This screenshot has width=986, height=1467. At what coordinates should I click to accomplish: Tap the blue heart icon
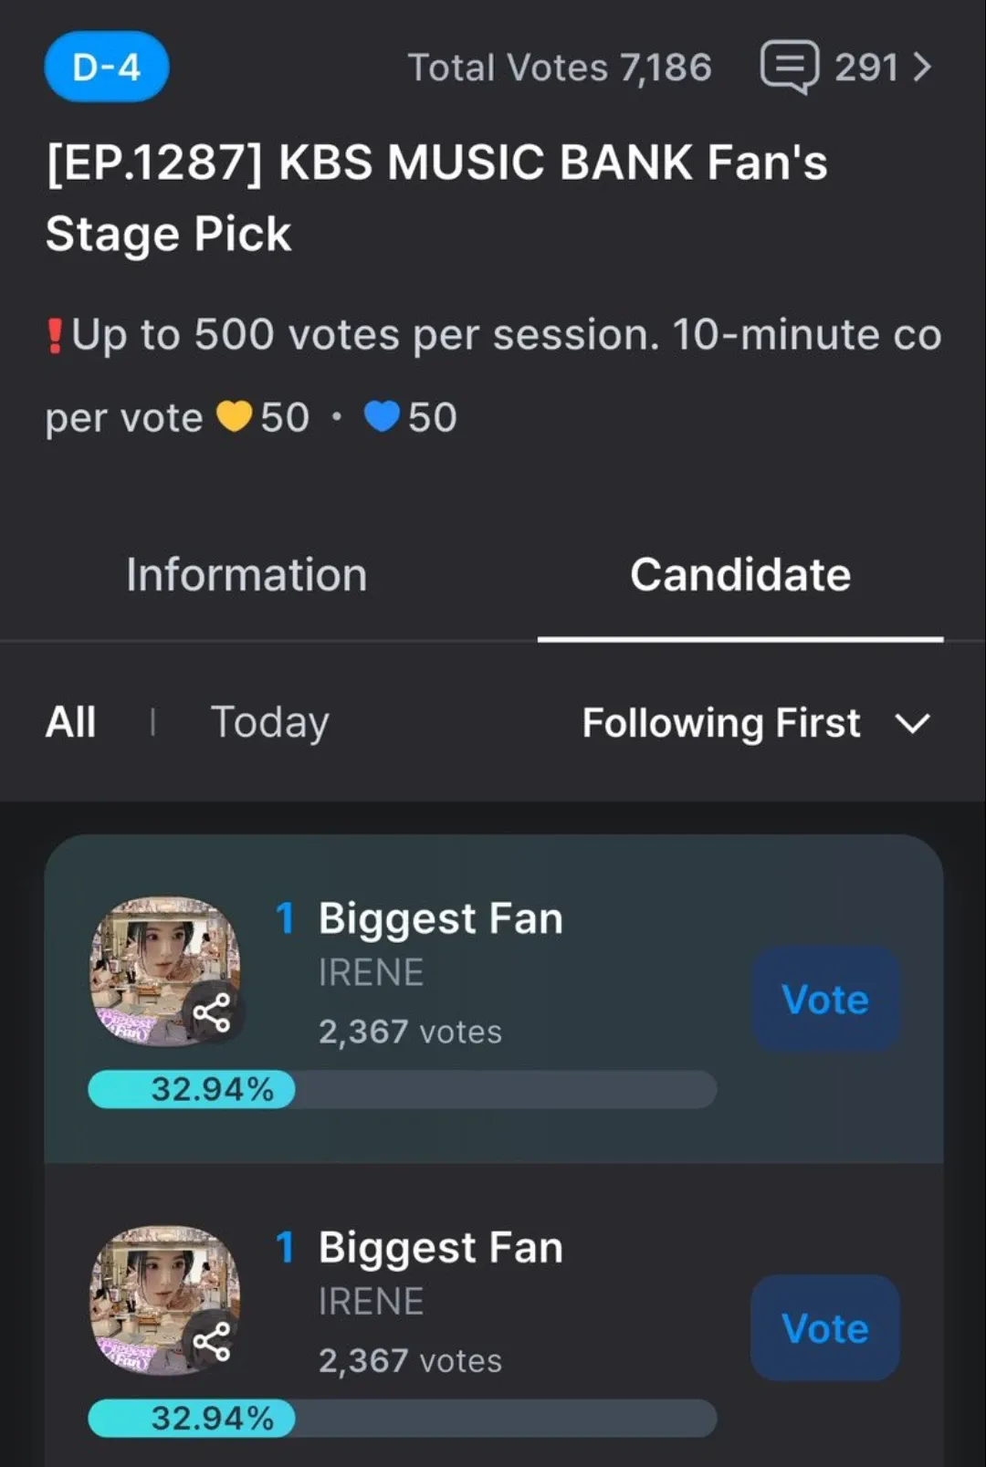382,417
